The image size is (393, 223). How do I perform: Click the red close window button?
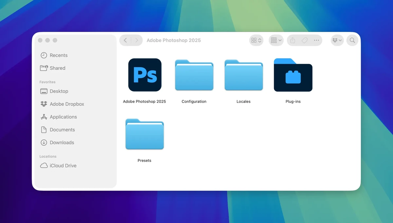pyautogui.click(x=40, y=40)
